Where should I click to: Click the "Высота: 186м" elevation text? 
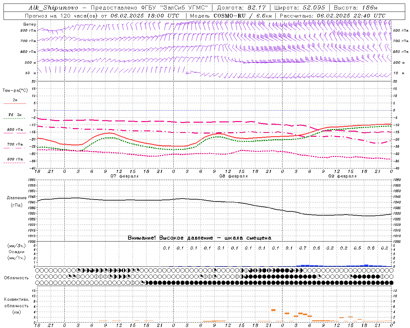pos(356,8)
